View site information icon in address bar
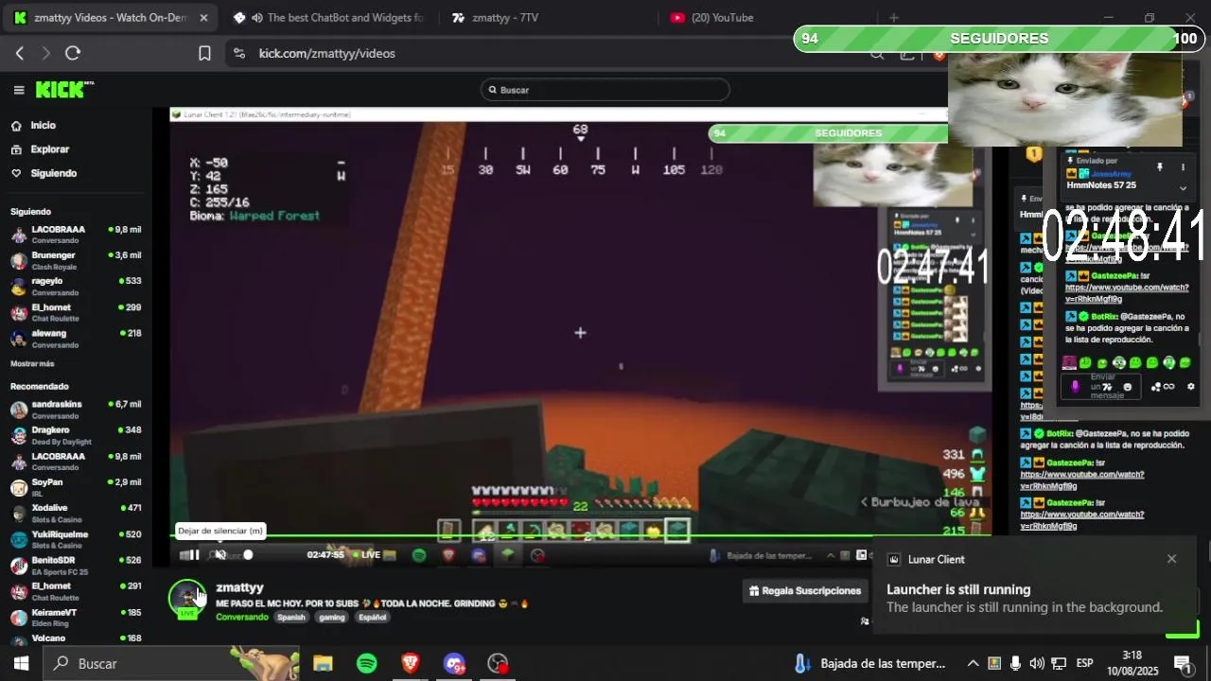This screenshot has width=1211, height=681. click(238, 53)
